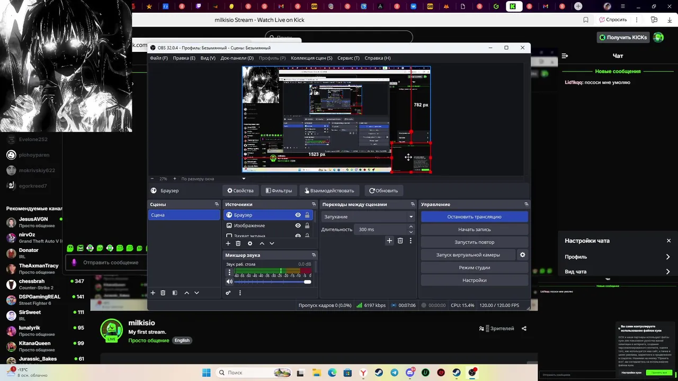This screenshot has height=381, width=678.
Task: Open advanced audio properties gears icon
Action: point(228,293)
